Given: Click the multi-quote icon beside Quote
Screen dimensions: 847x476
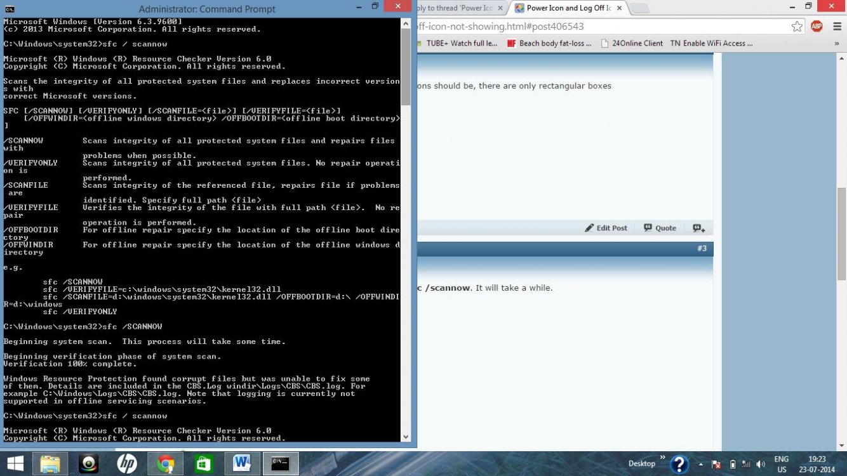Looking at the screenshot, I should (x=698, y=228).
